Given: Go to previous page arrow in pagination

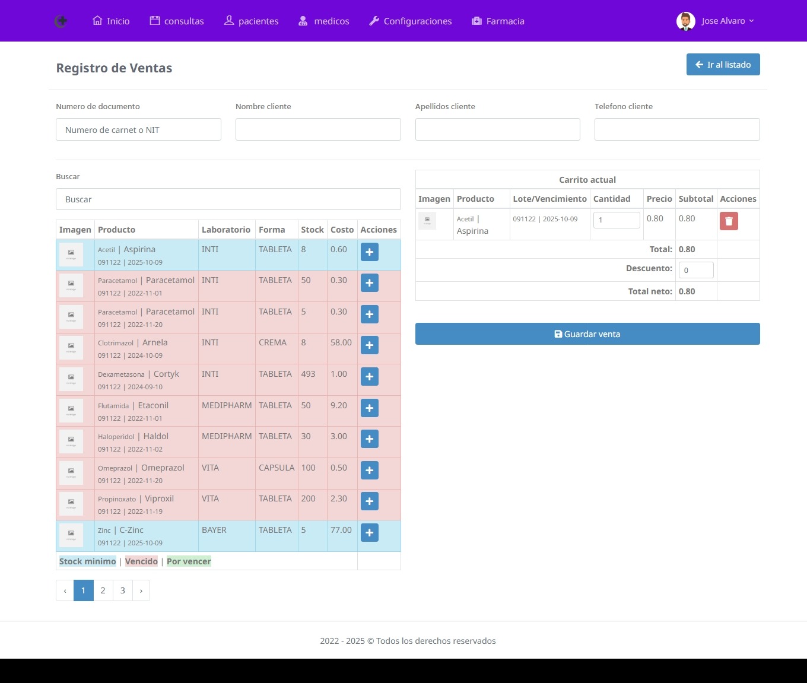Looking at the screenshot, I should point(65,590).
